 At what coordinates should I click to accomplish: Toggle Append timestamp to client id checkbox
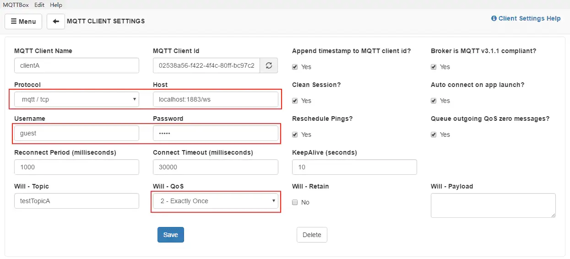[295, 67]
